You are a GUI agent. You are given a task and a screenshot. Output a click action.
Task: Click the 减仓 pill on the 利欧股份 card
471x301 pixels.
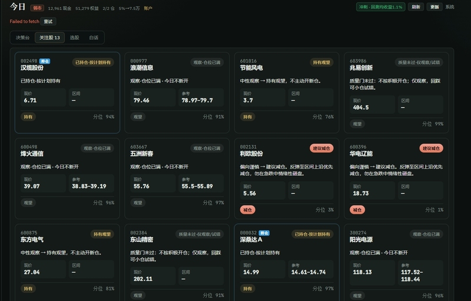pyautogui.click(x=247, y=209)
